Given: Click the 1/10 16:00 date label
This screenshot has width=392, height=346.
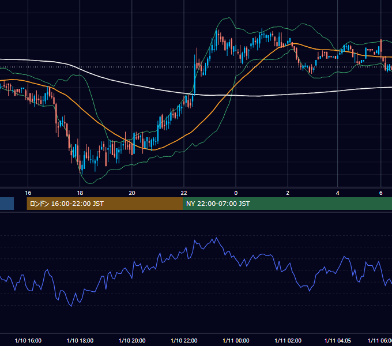Looking at the screenshot, I should coord(28,340).
